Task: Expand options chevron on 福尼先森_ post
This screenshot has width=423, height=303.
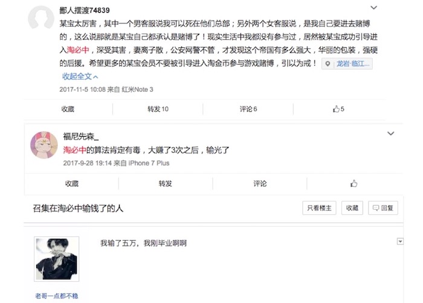Action: click(x=390, y=134)
